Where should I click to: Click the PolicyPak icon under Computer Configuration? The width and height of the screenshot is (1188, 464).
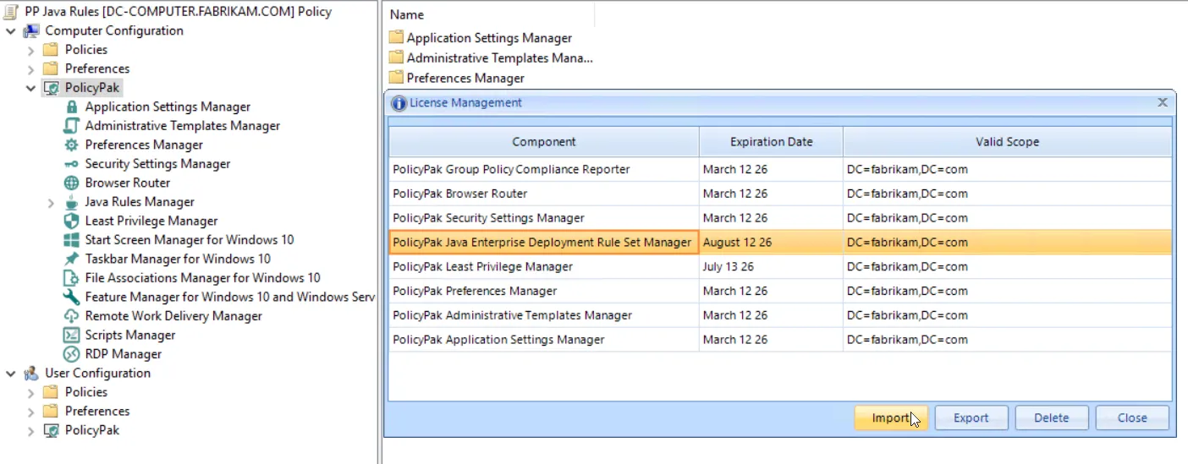point(51,88)
